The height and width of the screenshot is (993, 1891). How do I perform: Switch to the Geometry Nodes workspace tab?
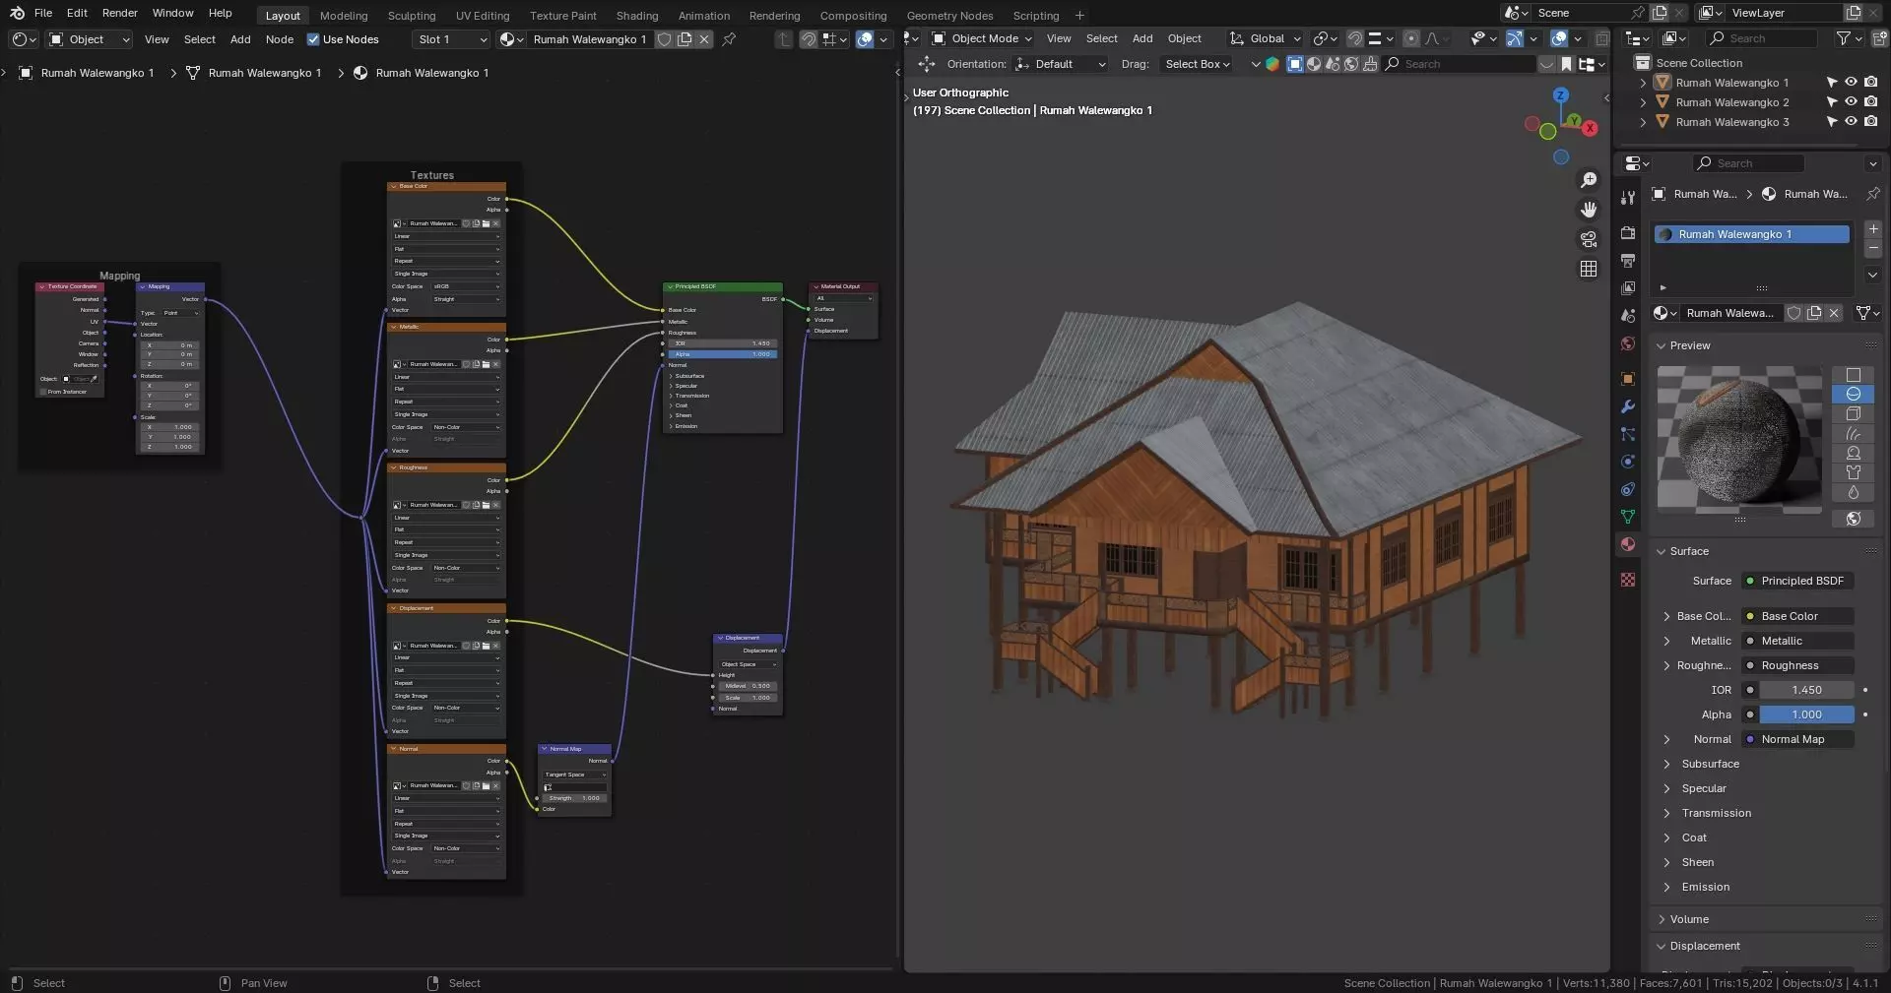(949, 16)
